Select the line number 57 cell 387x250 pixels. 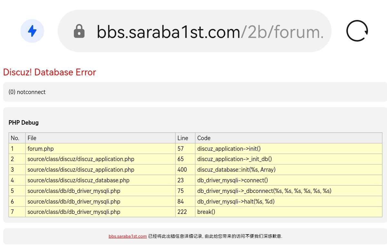coord(185,149)
